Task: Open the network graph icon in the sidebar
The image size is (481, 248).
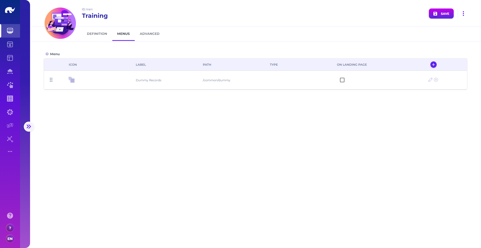Action: click(x=10, y=139)
